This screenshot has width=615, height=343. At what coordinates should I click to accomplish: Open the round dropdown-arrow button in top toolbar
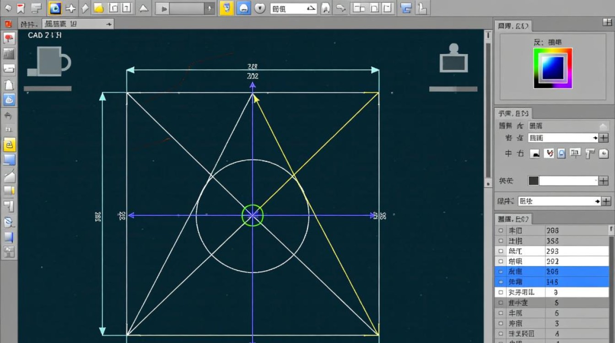click(260, 8)
